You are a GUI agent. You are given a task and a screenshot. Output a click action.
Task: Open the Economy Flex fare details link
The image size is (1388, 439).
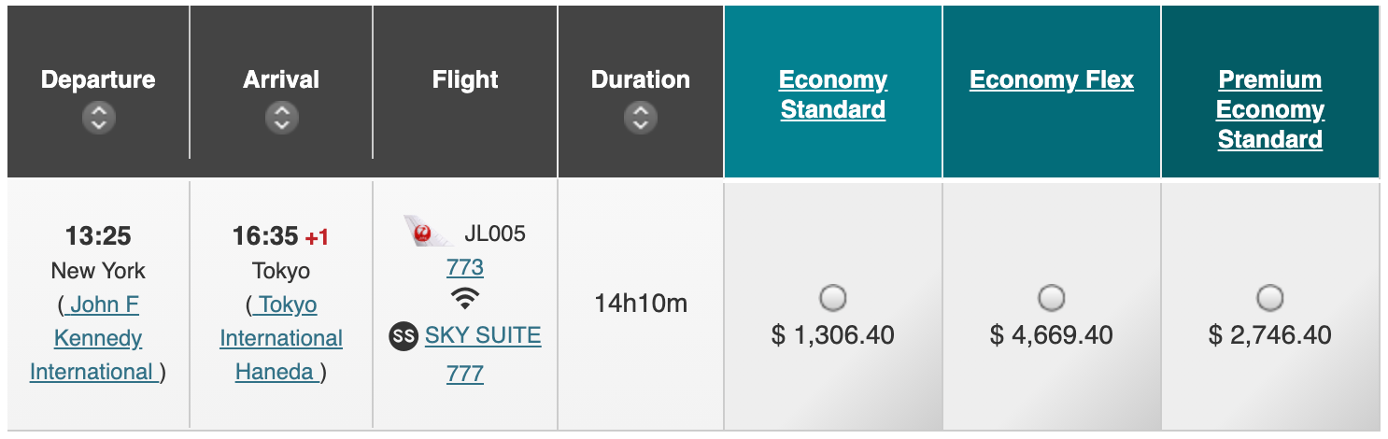click(1052, 79)
